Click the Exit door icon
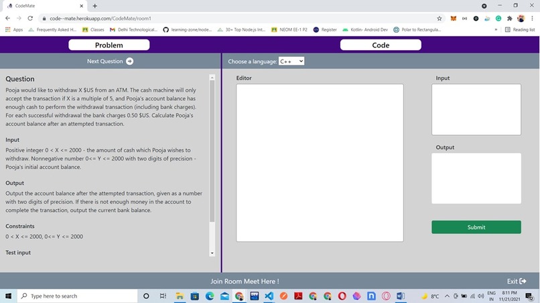 click(x=523, y=282)
